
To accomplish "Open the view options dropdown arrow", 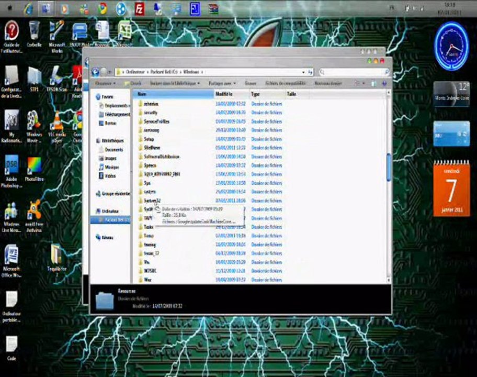I will 364,83.
